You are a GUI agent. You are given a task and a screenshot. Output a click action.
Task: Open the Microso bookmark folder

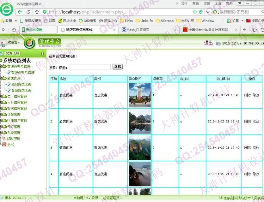click(x=165, y=21)
